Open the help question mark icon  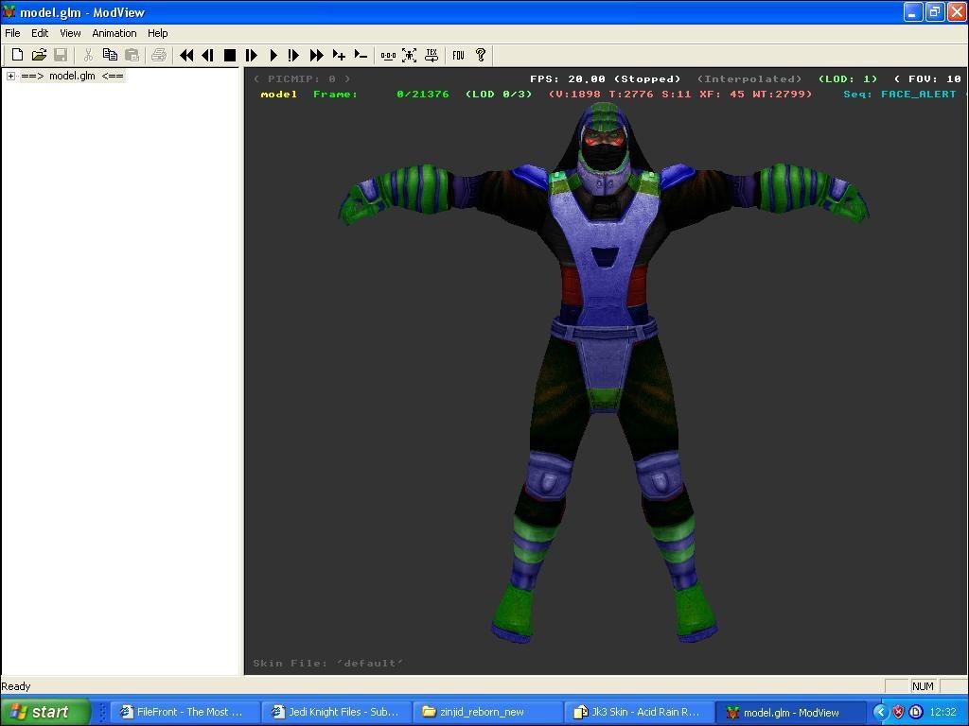[480, 56]
